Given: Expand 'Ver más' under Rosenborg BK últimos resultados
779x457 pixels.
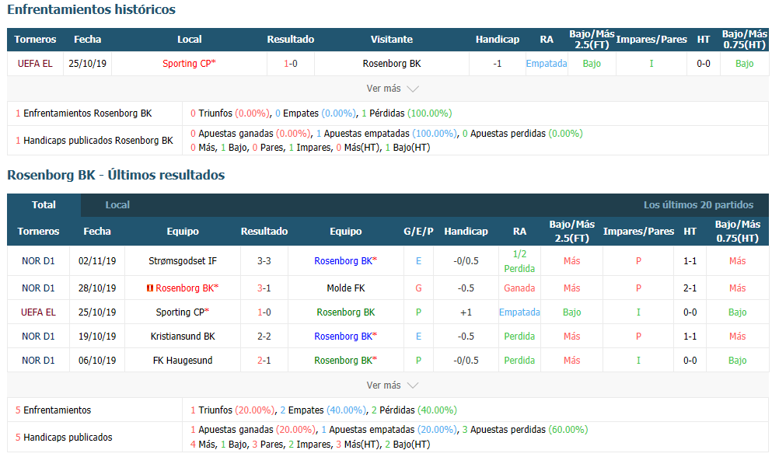Looking at the screenshot, I should (392, 385).
